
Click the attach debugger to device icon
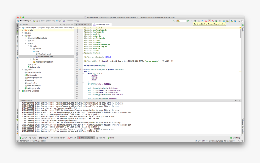coord(216,21)
